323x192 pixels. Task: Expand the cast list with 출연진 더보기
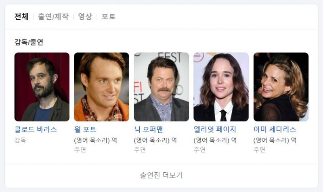coord(161,175)
